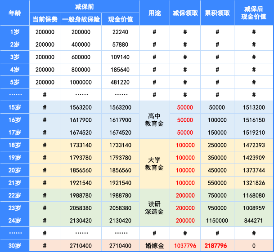Select the 20岁 row label
Image resolution: width=274 pixels, height=252 pixels.
tap(15, 170)
